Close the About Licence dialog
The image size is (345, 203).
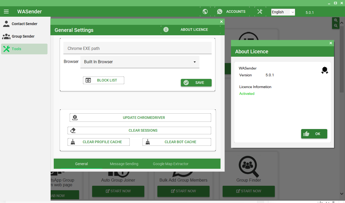click(x=331, y=43)
